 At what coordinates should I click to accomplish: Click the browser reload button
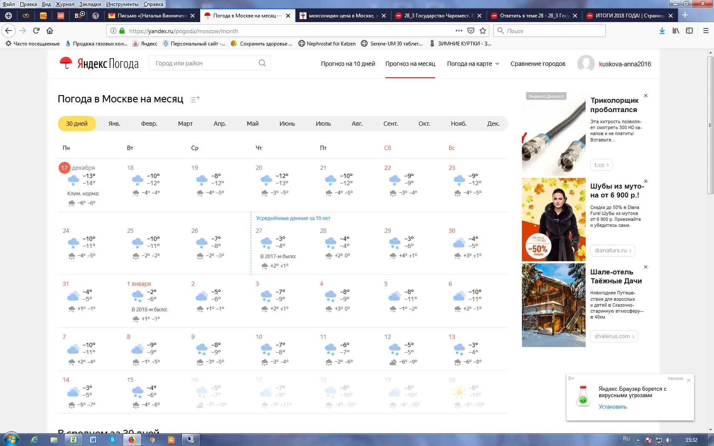coord(36,31)
